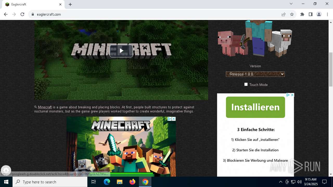Open network status tray icon
The image size is (333, 187).
(x=293, y=182)
